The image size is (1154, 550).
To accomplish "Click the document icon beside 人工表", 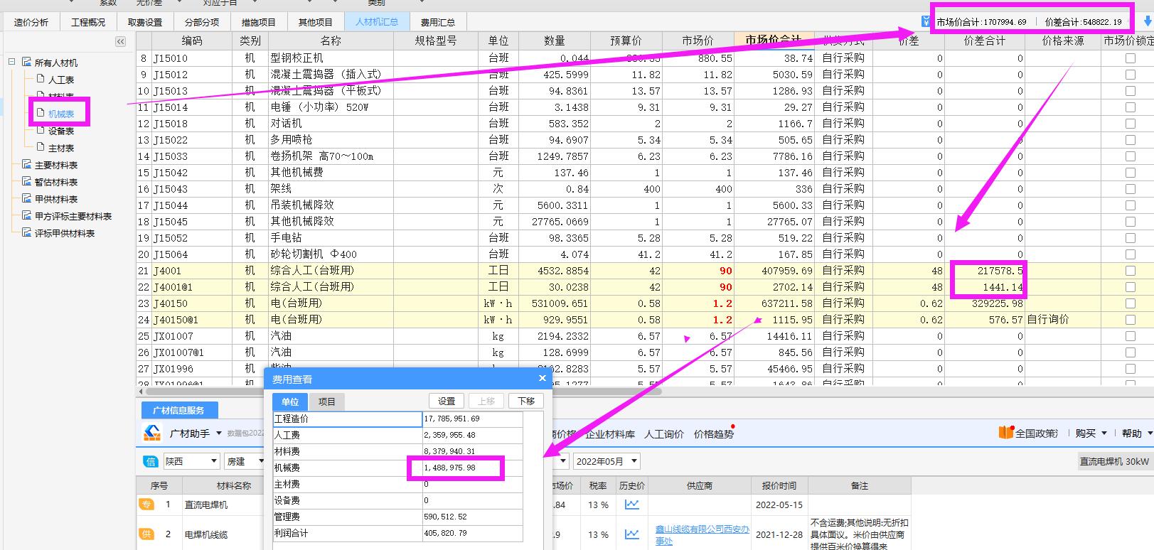I will [x=41, y=79].
